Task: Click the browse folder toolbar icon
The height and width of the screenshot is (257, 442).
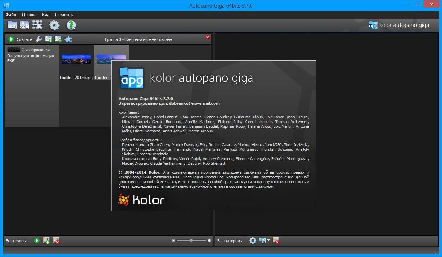Action: (12, 25)
